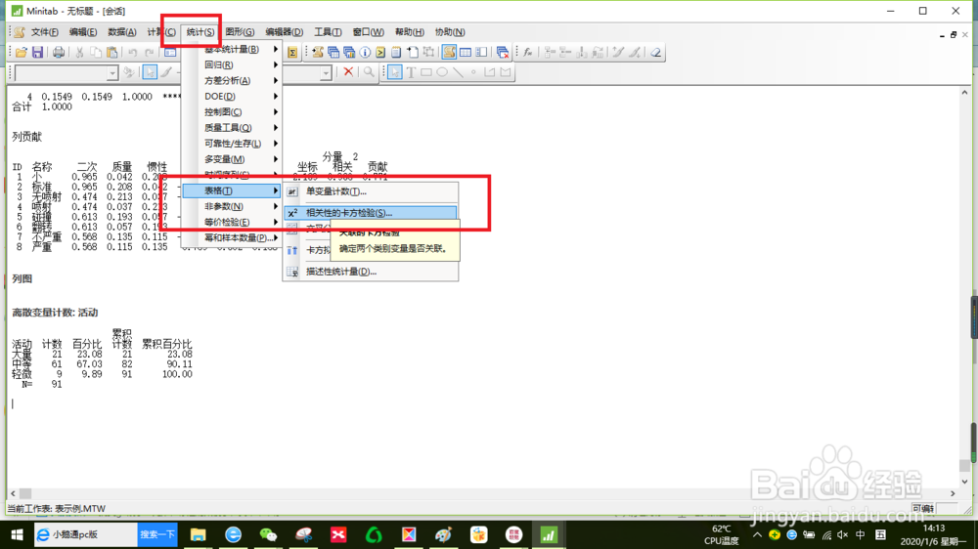Click the fx function toolbar icon
Image resolution: width=978 pixels, height=549 pixels.
click(528, 53)
